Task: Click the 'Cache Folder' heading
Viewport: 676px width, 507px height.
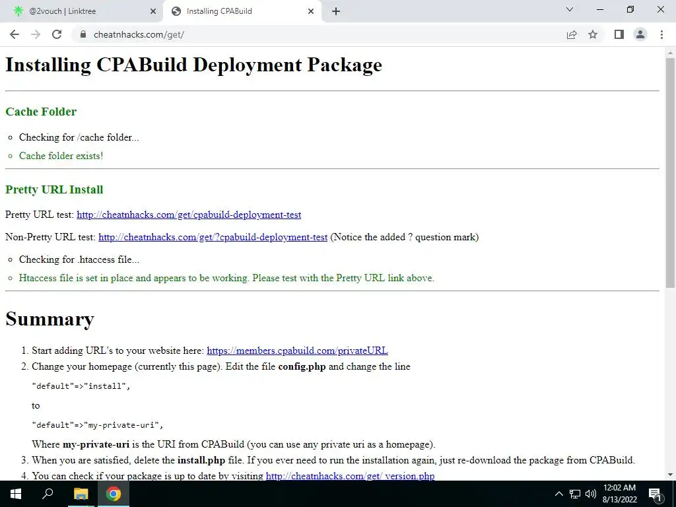Action: pyautogui.click(x=41, y=112)
